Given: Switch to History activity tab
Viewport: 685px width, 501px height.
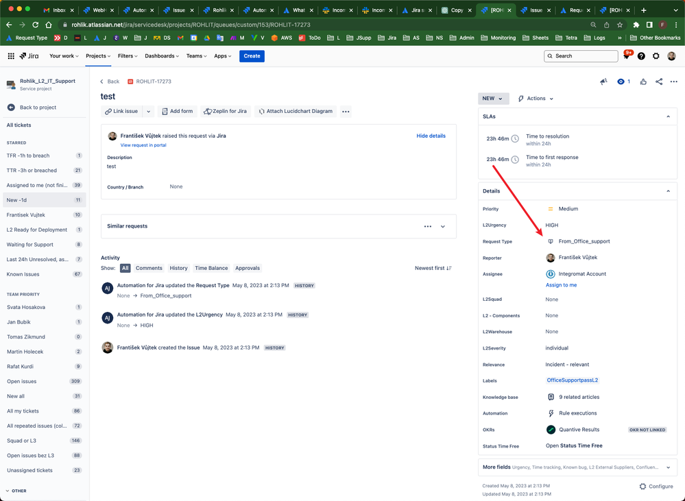Looking at the screenshot, I should 178,268.
